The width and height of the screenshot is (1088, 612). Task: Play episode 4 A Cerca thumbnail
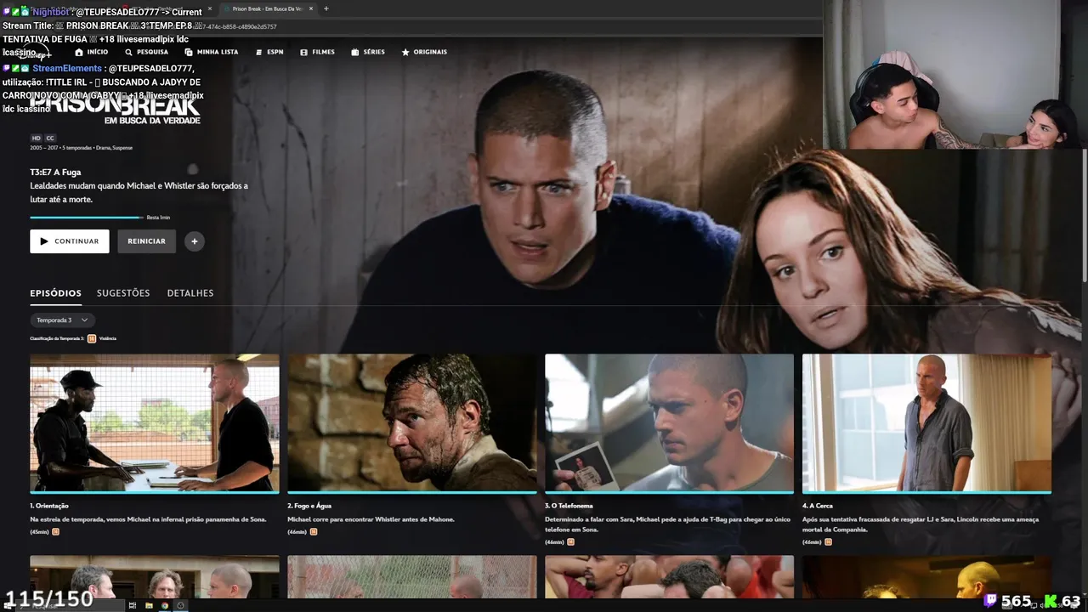(926, 422)
